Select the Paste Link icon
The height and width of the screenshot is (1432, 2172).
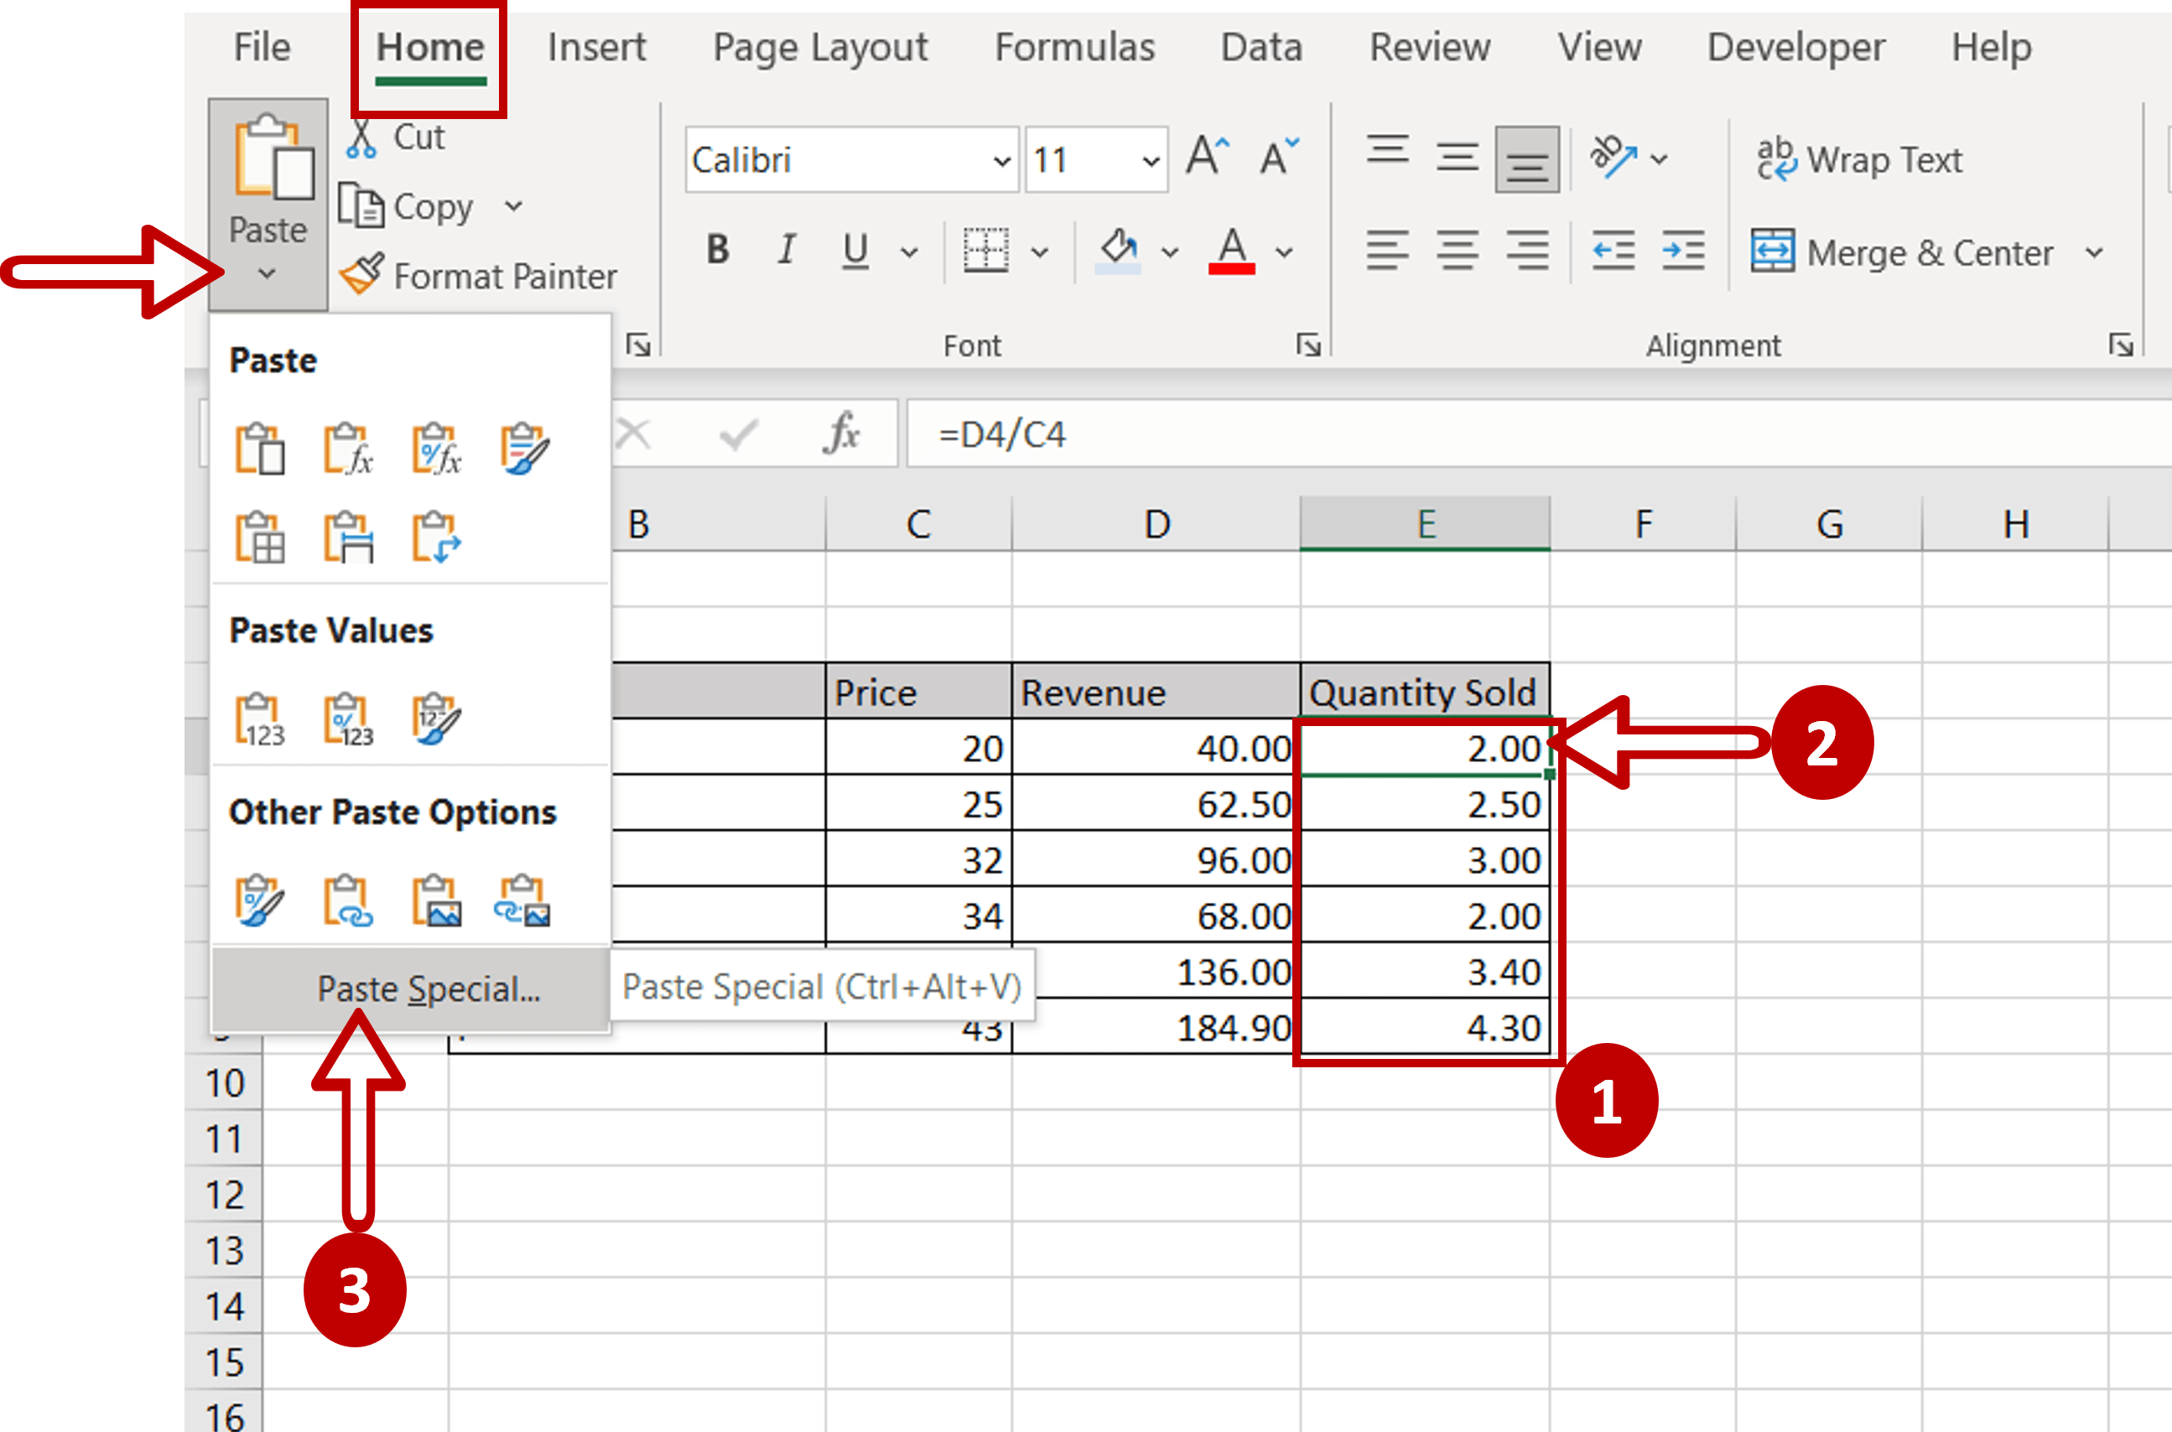(x=350, y=900)
